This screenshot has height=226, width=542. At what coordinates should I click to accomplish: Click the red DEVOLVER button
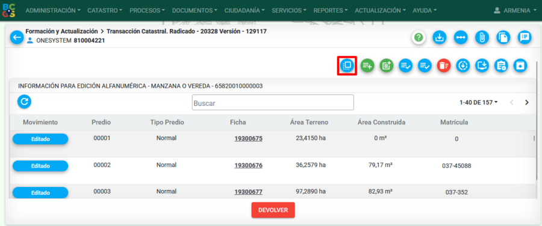(x=273, y=210)
